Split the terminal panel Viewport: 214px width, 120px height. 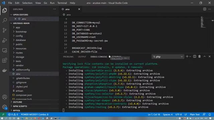click(195, 56)
